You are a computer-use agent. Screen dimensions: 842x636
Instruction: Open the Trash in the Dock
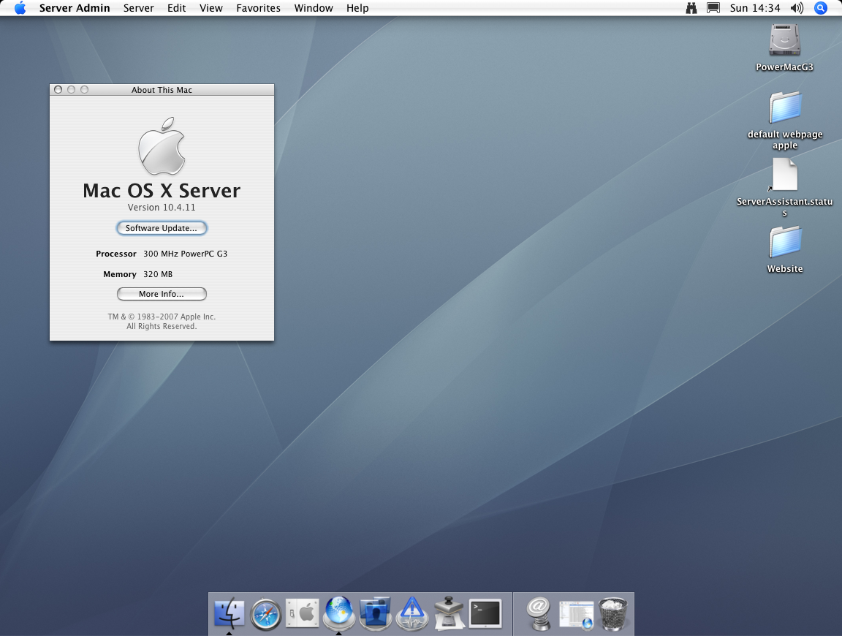(x=612, y=613)
